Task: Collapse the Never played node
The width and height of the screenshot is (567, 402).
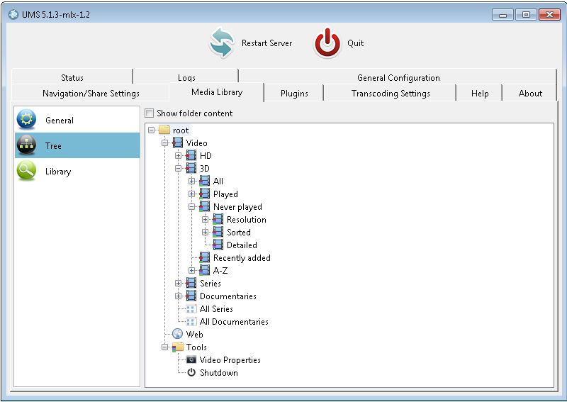Action: 191,206
